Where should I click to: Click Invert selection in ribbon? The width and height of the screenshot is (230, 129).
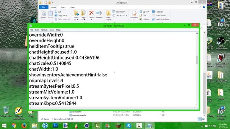[160, 19]
